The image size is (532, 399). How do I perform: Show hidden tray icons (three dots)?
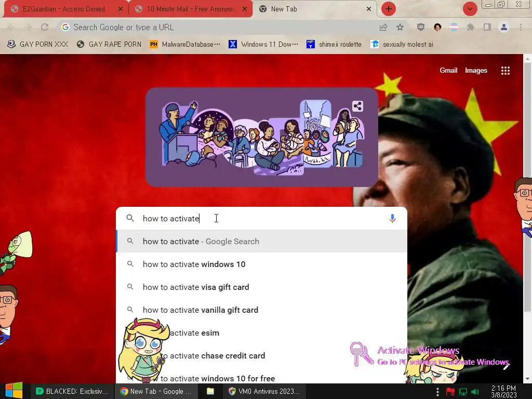pos(437,392)
